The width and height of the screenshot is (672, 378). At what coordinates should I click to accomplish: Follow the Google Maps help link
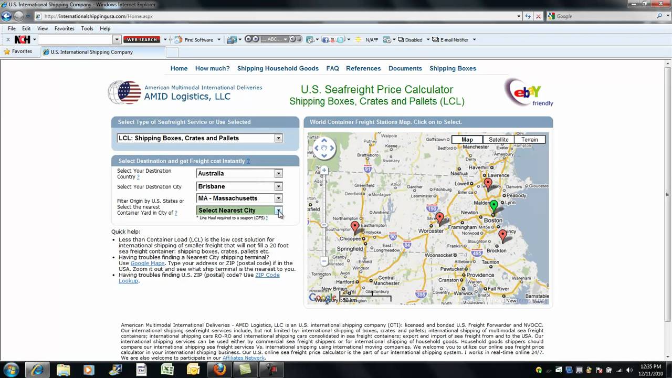click(148, 263)
